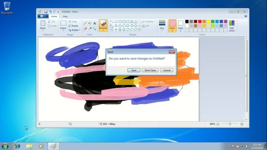Expand the Paste options arrow
The image size is (267, 150).
click(43, 30)
